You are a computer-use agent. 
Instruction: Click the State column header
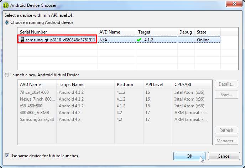(x=208, y=32)
